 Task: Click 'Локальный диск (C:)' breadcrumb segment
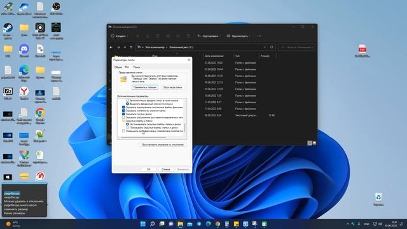click(x=181, y=47)
